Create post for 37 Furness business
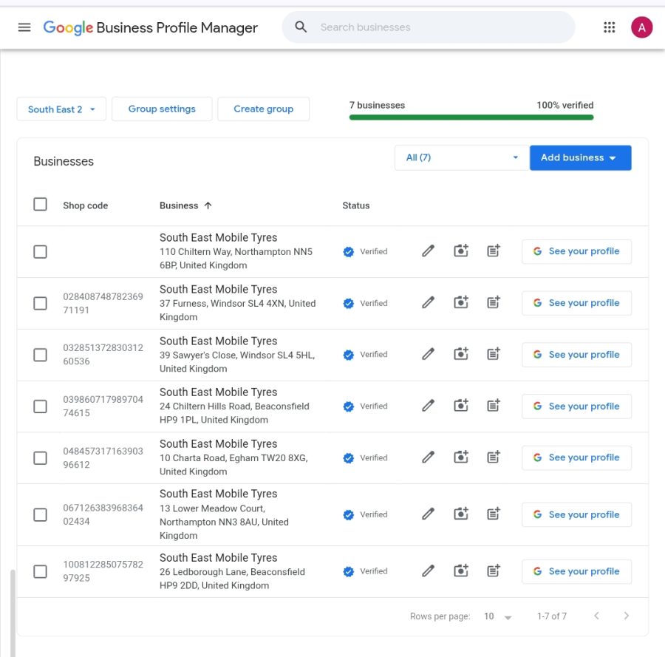The width and height of the screenshot is (665, 657). click(x=494, y=302)
